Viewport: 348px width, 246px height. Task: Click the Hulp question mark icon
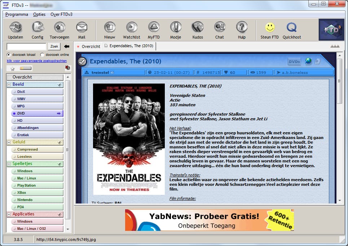pyautogui.click(x=242, y=27)
